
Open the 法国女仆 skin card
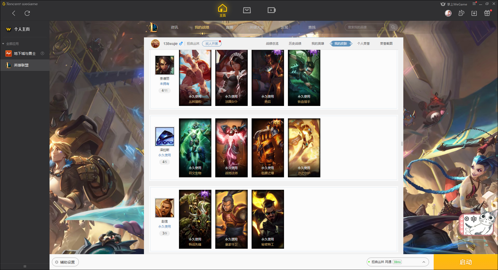[231, 78]
